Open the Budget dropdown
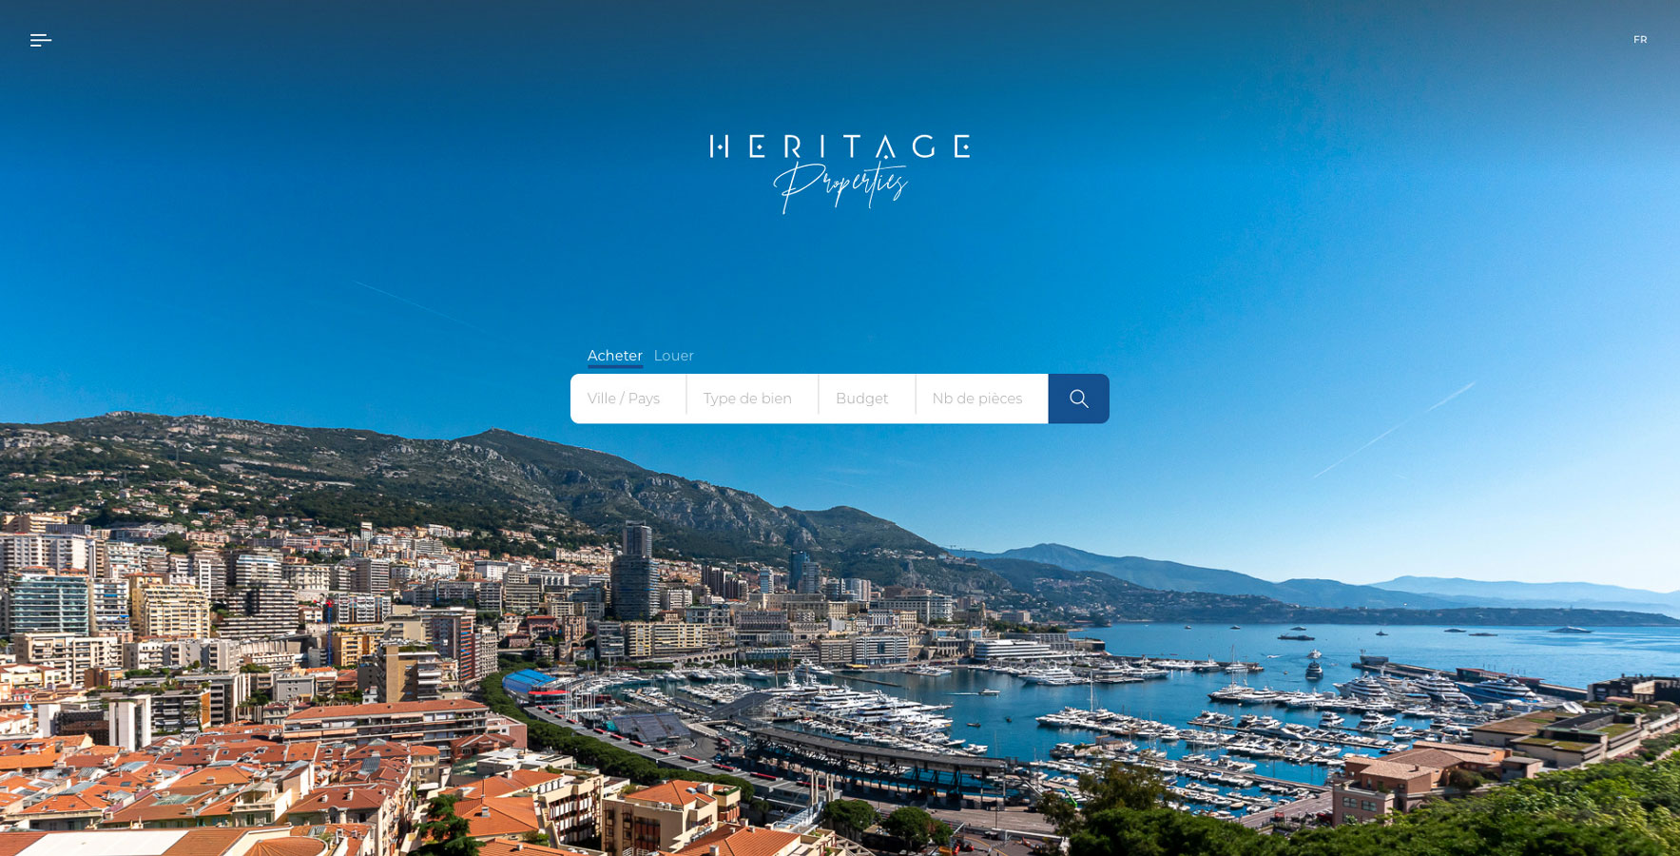This screenshot has width=1680, height=856. coord(867,399)
